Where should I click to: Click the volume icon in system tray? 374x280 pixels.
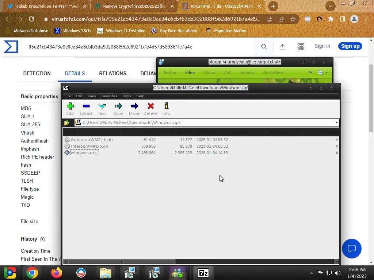[x=338, y=273]
